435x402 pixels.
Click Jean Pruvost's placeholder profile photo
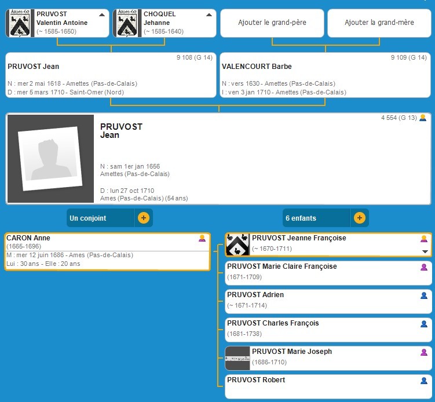pyautogui.click(x=50, y=158)
